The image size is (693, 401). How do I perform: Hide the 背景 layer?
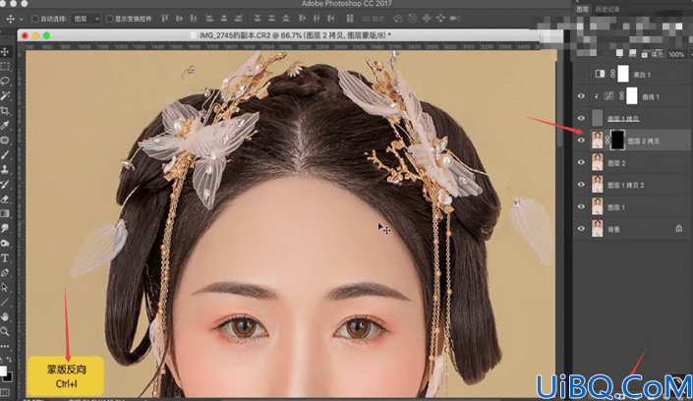[x=581, y=229]
